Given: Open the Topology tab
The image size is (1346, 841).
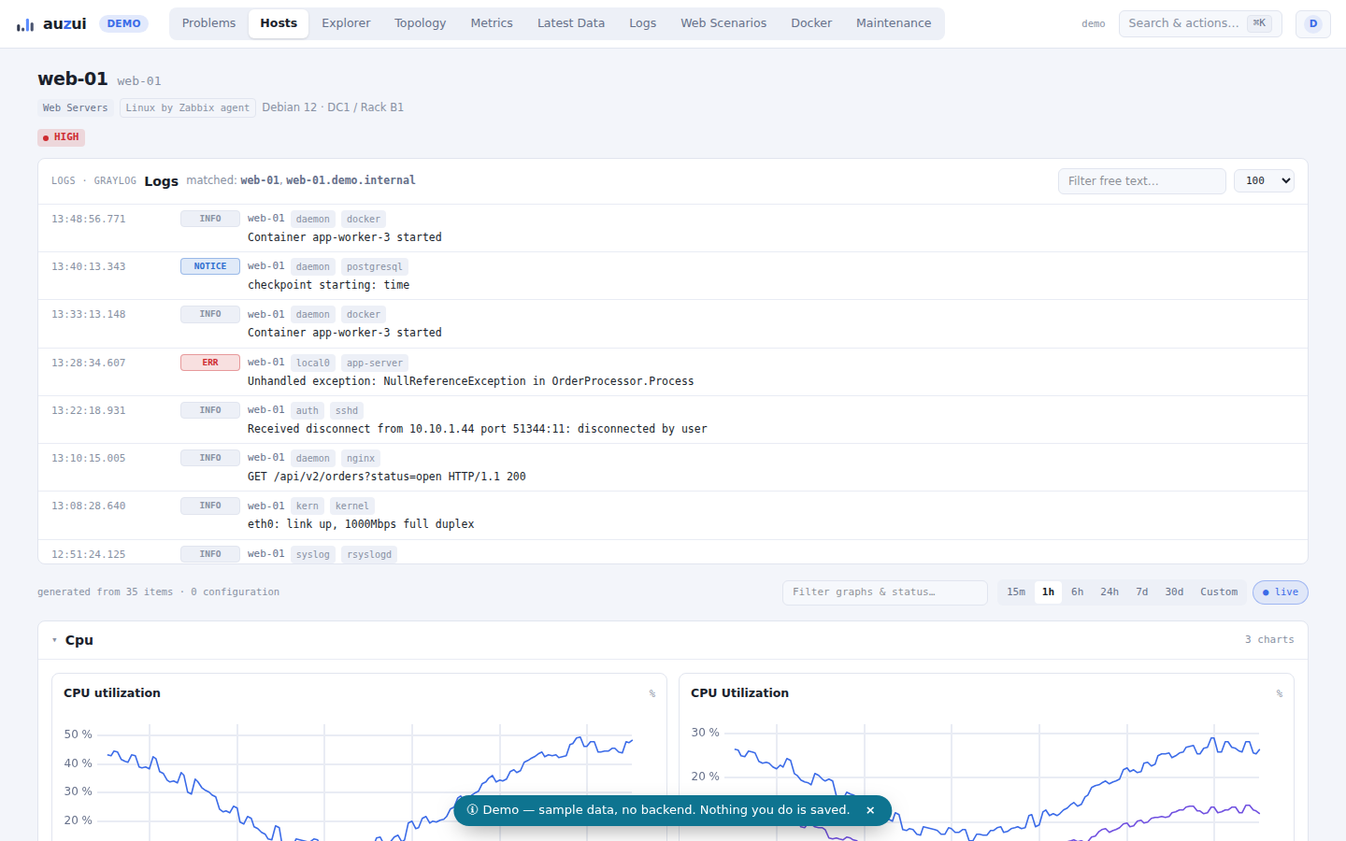Looking at the screenshot, I should (420, 23).
